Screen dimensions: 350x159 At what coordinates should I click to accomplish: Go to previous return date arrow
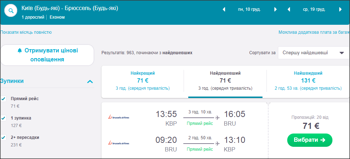[289, 10]
